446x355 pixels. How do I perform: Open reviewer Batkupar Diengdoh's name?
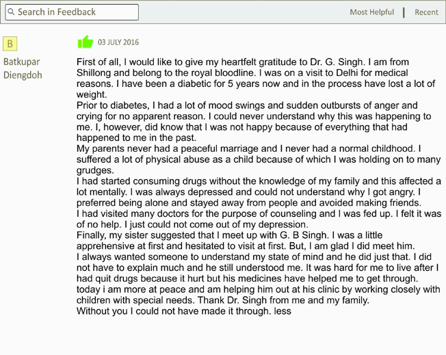click(x=23, y=68)
